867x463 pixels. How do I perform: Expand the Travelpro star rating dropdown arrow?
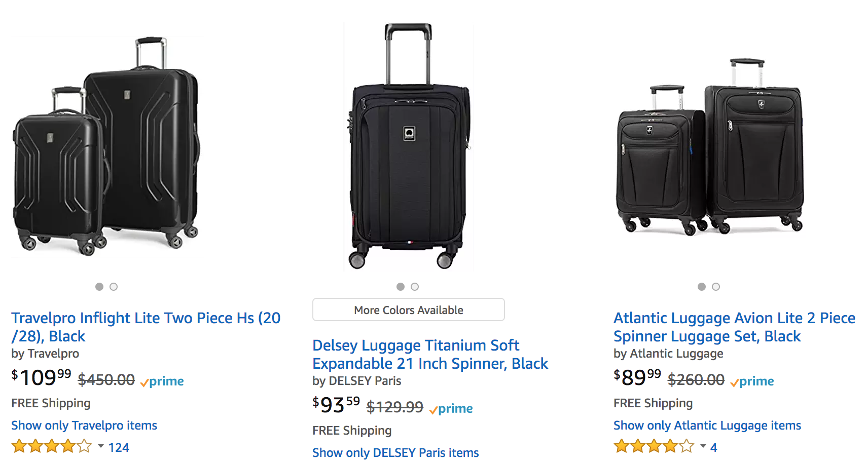pyautogui.click(x=101, y=446)
